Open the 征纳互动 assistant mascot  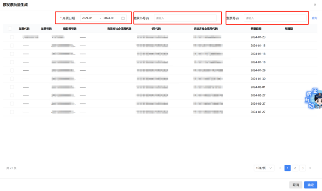pyautogui.click(x=313, y=98)
